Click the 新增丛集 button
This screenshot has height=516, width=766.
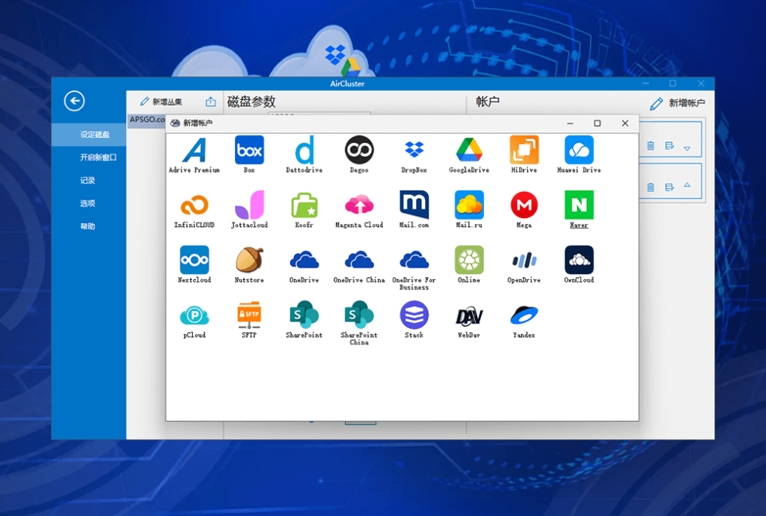pos(162,102)
